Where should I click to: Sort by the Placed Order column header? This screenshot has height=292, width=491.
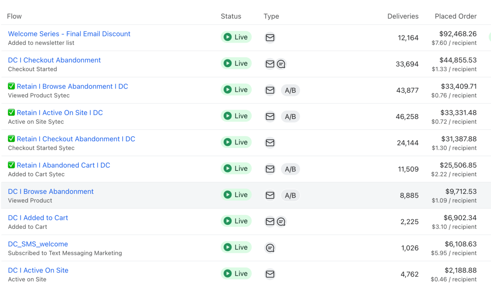pyautogui.click(x=456, y=16)
